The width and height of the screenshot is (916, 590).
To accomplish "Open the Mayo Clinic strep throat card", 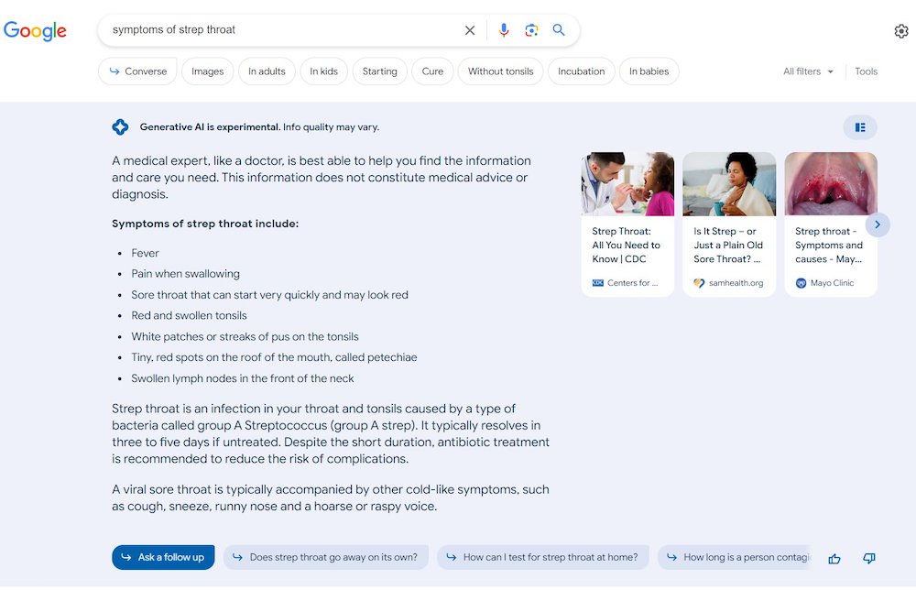I will pyautogui.click(x=830, y=224).
